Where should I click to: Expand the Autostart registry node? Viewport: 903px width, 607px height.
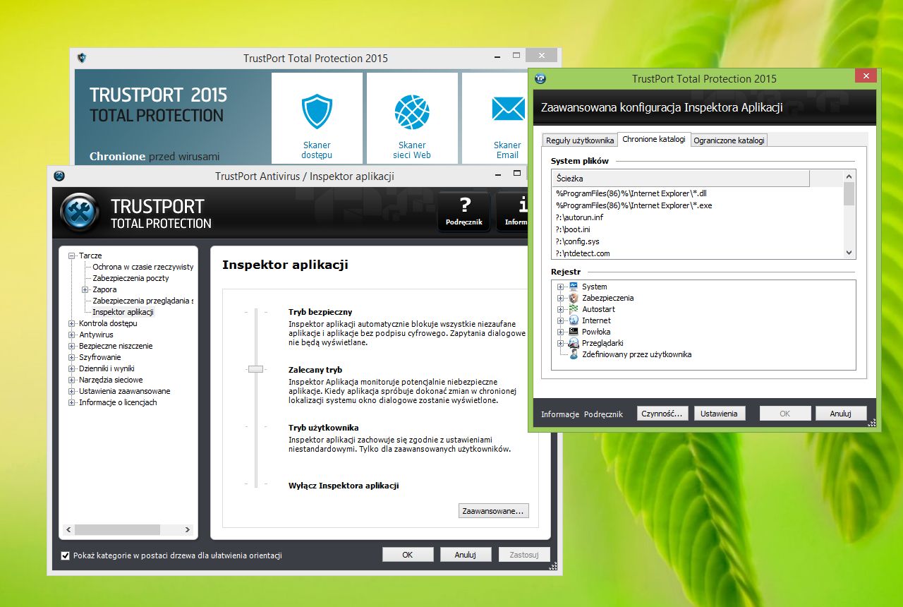click(561, 309)
